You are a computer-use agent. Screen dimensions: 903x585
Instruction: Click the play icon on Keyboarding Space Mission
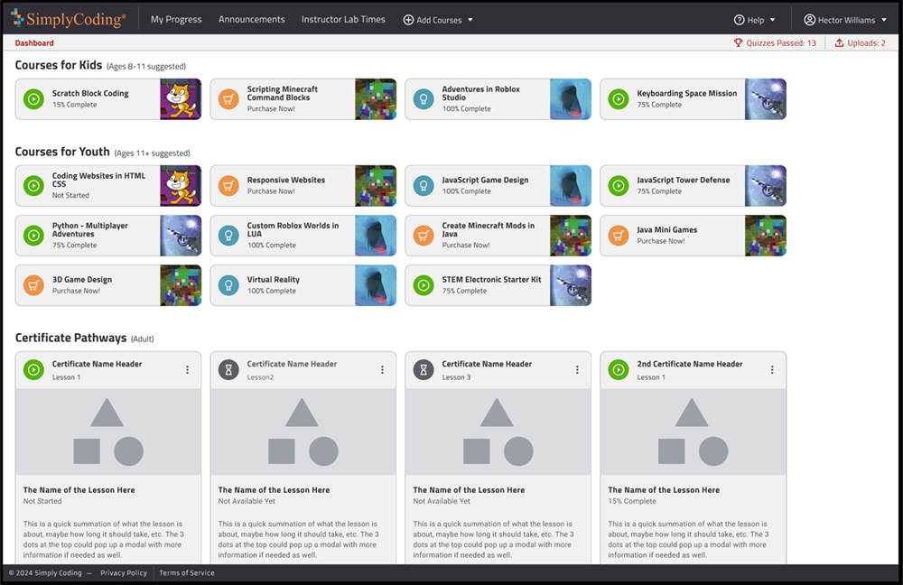[619, 99]
